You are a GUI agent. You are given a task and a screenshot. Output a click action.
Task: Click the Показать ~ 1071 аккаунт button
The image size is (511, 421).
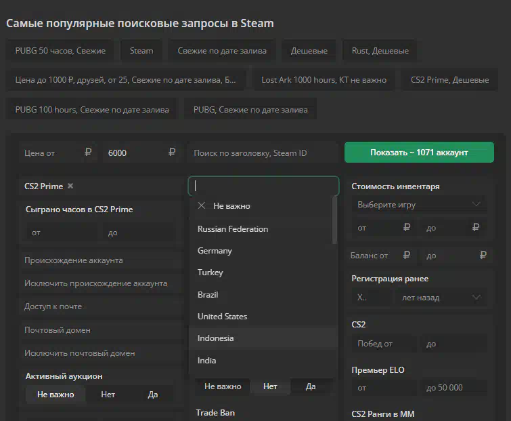click(x=419, y=152)
